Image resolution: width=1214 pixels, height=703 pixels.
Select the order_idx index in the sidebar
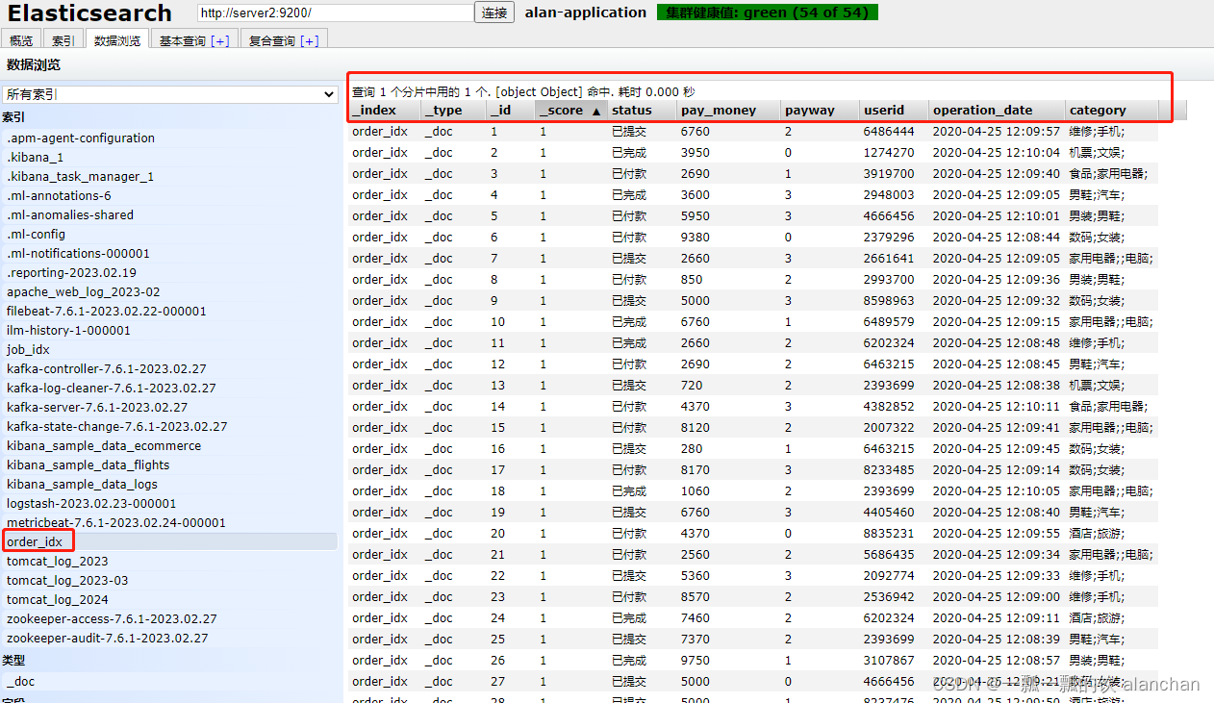coord(37,541)
